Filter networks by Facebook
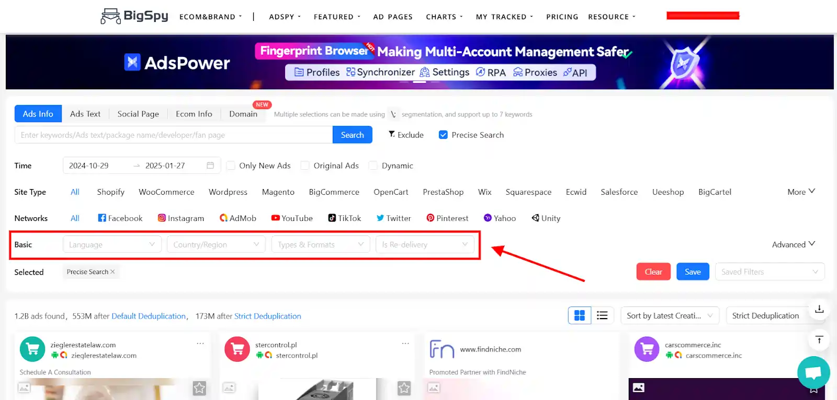This screenshot has width=837, height=400. (120, 218)
